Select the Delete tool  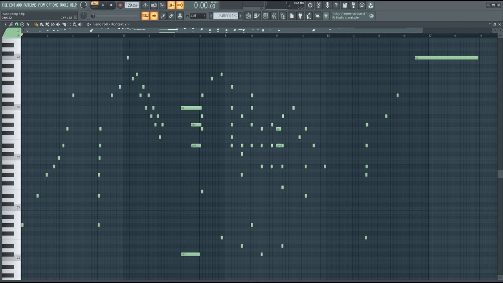click(53, 24)
